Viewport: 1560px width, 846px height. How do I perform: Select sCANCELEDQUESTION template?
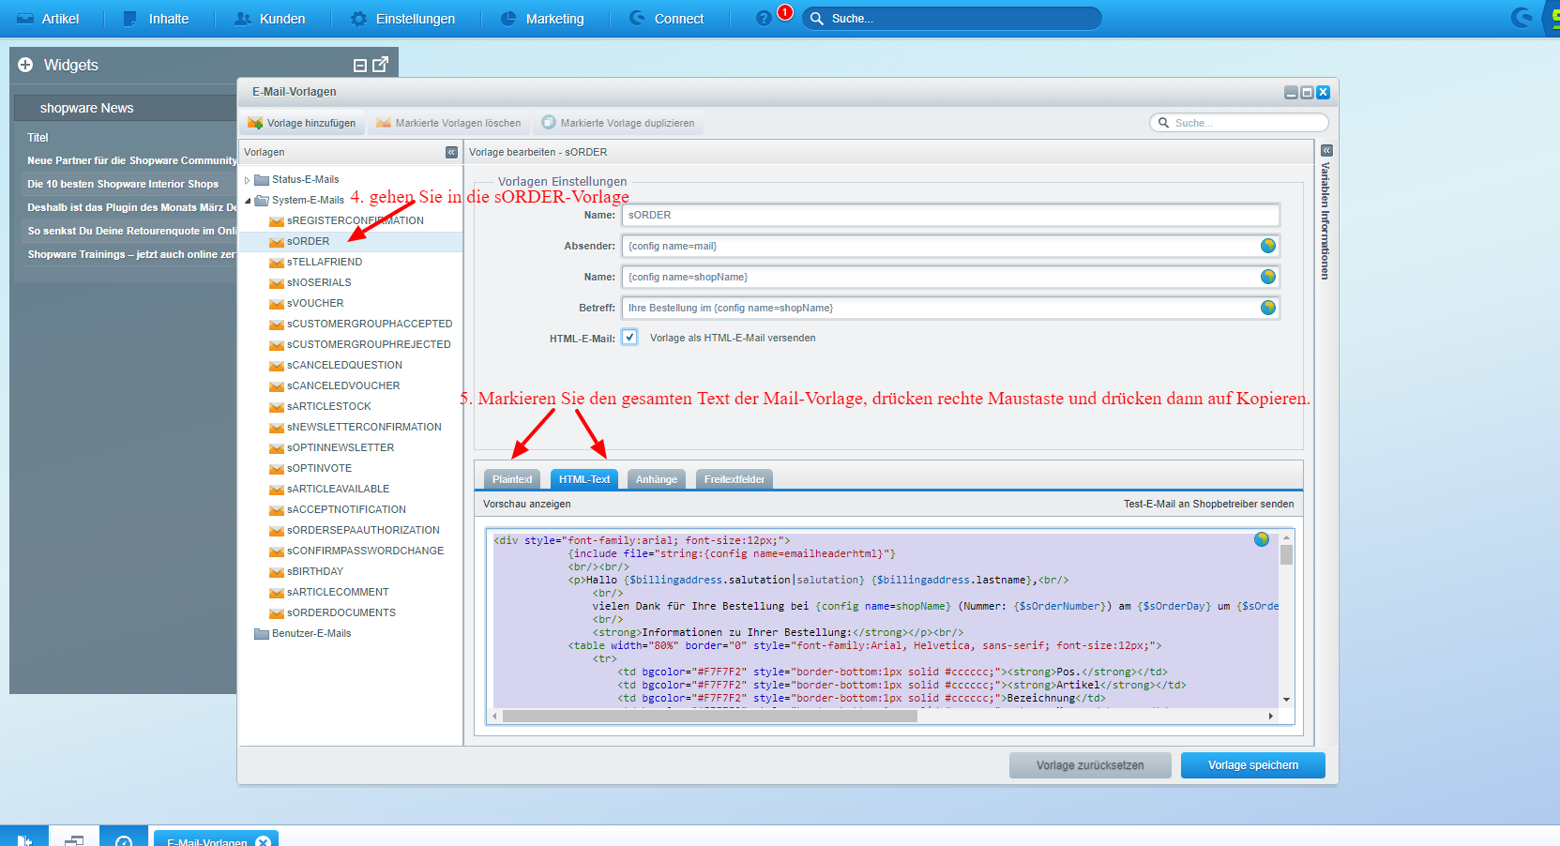(x=344, y=365)
